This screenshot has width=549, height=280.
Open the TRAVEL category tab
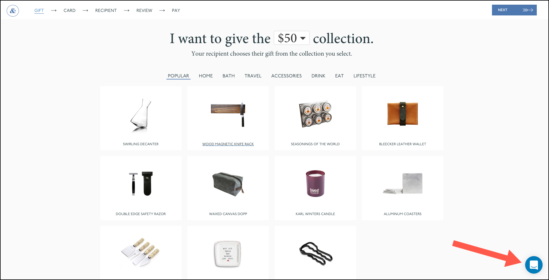[x=253, y=76]
